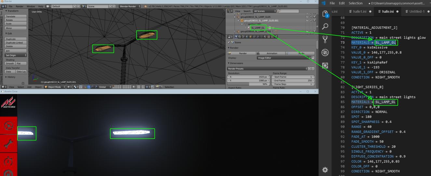Toggle visibility eye for group028010_SL_LAMP_GL05.001
Viewport: 431px width, 176px height.
tap(307, 20)
